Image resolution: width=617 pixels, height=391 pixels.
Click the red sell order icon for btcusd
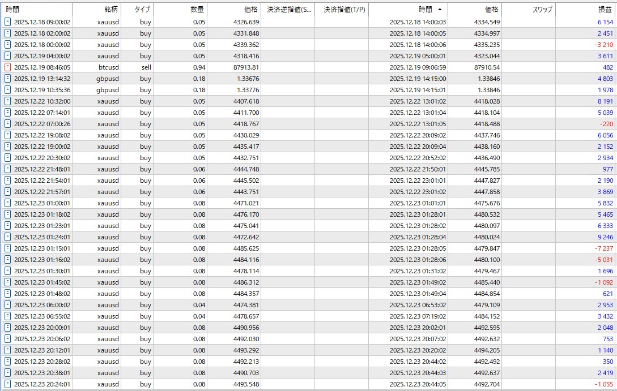pos(8,67)
